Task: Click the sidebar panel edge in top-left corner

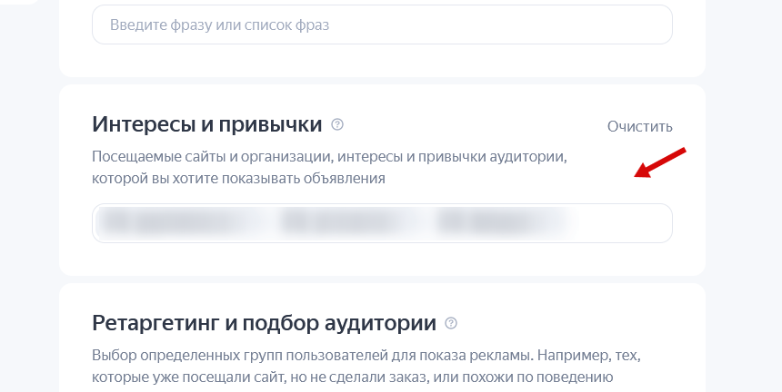Action: [18, 3]
